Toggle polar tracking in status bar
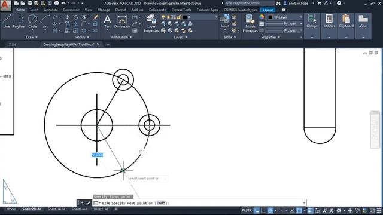The image size is (383, 215). point(270,210)
